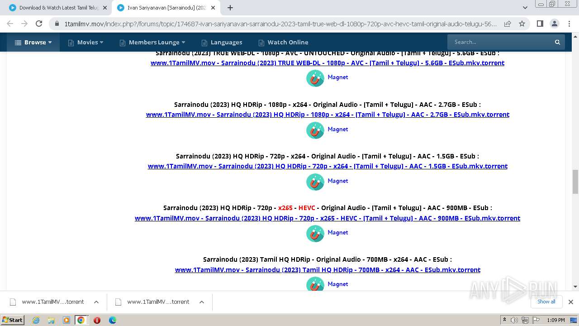Click Magnet link text under 900MB entry
Image resolution: width=579 pixels, height=326 pixels.
[x=338, y=232]
